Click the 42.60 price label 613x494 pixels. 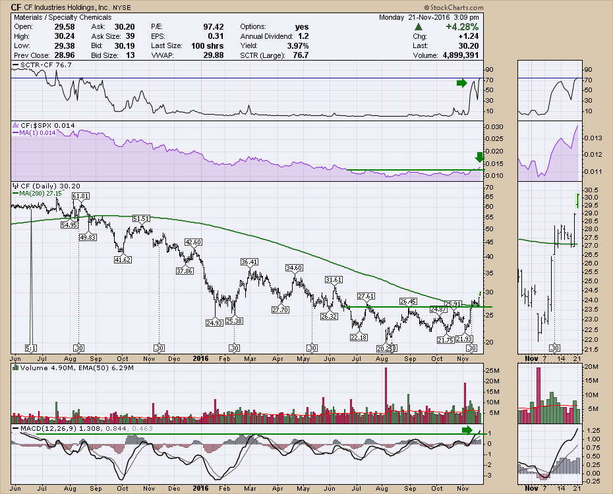[192, 242]
